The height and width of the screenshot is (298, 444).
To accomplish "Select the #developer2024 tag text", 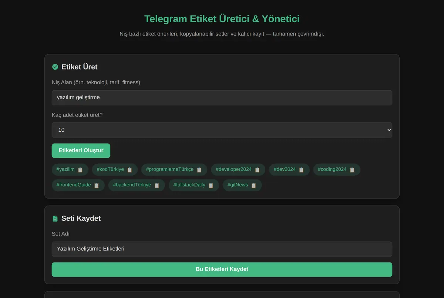I will click(x=233, y=169).
